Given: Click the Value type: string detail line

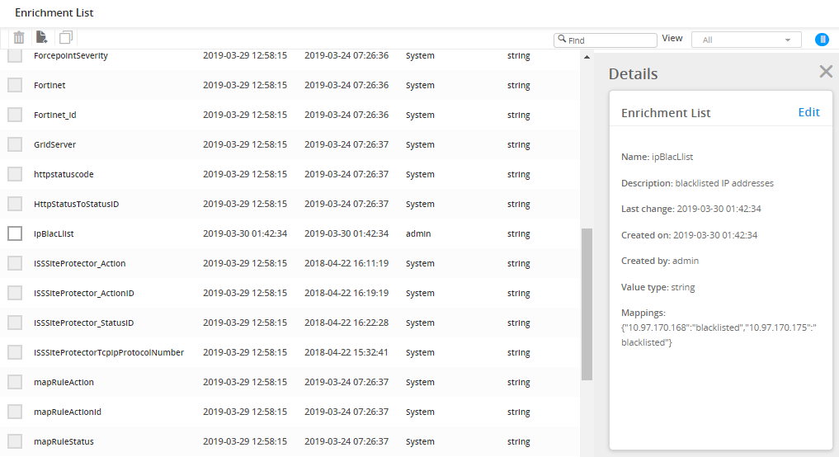Looking at the screenshot, I should (658, 287).
